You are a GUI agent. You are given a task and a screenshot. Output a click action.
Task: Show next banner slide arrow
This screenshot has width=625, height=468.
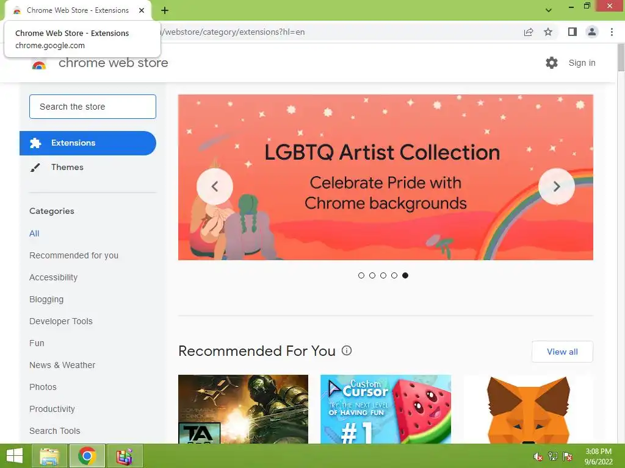557,186
